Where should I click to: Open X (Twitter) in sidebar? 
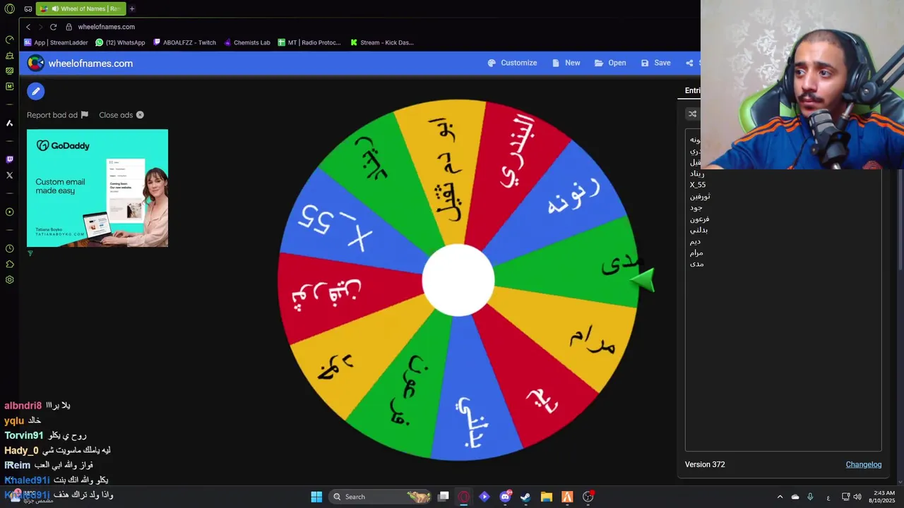(x=9, y=175)
